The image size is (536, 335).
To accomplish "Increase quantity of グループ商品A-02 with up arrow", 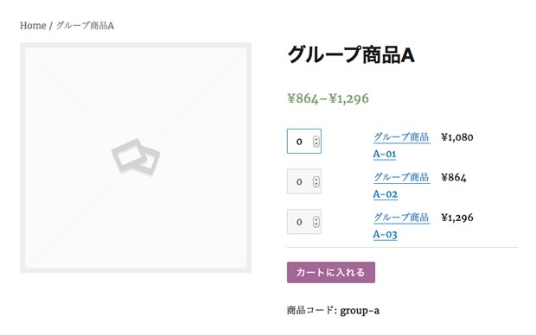I will pos(316,179).
